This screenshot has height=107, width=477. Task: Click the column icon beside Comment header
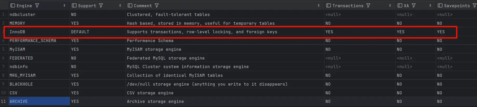click(130, 5)
